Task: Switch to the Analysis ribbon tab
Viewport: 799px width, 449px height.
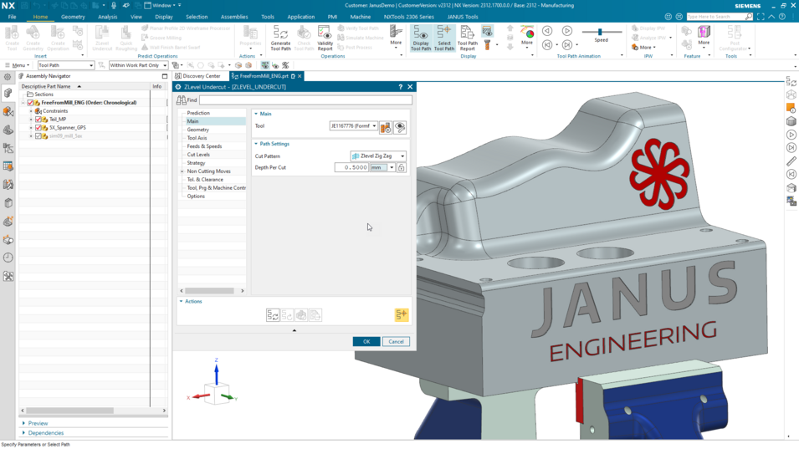Action: tap(108, 17)
